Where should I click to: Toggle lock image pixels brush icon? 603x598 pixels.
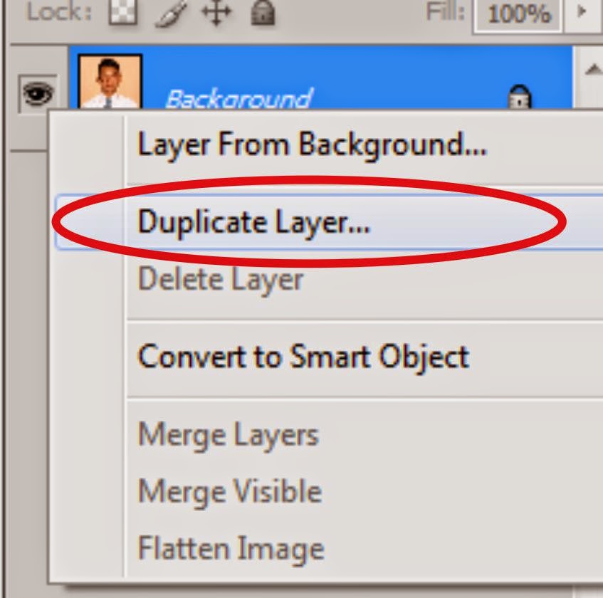170,14
